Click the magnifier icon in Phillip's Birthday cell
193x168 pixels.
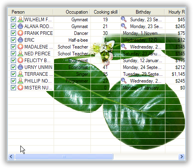(x=124, y=81)
